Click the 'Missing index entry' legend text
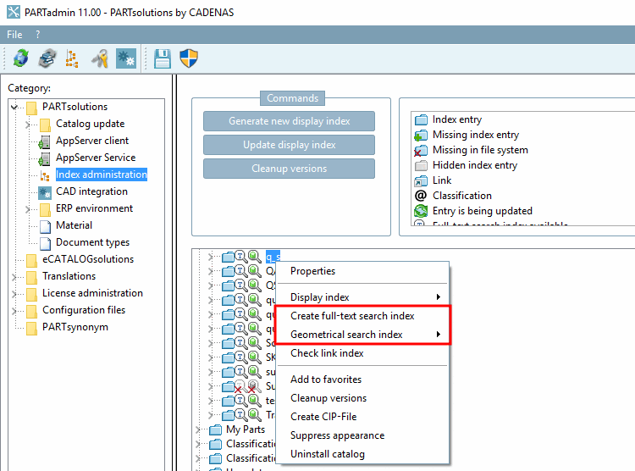This screenshot has height=471, width=635. tap(476, 135)
